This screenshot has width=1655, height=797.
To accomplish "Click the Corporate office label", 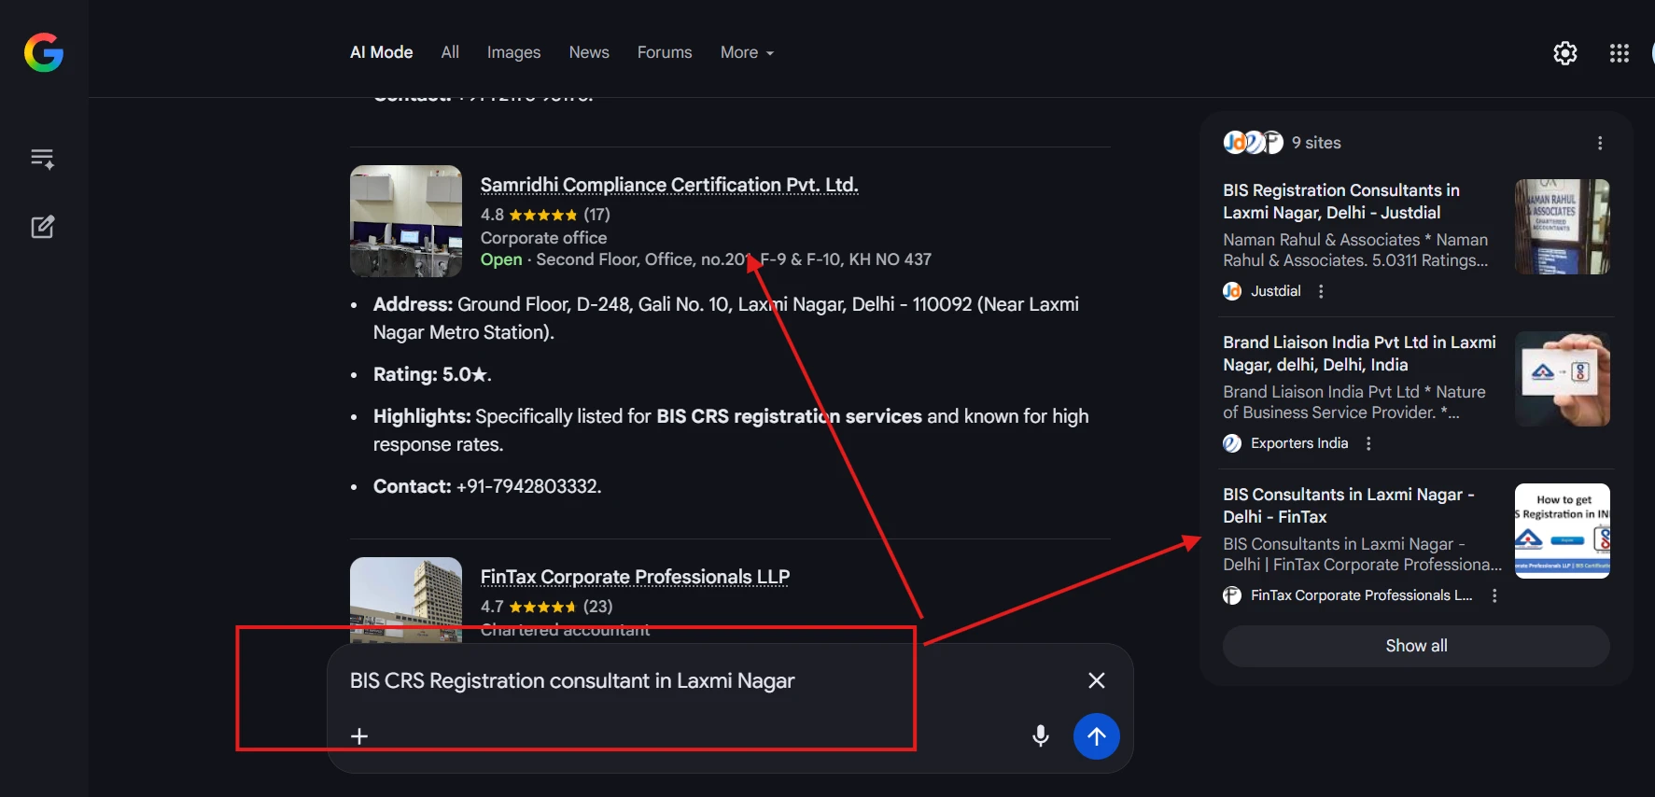I will coord(543,238).
